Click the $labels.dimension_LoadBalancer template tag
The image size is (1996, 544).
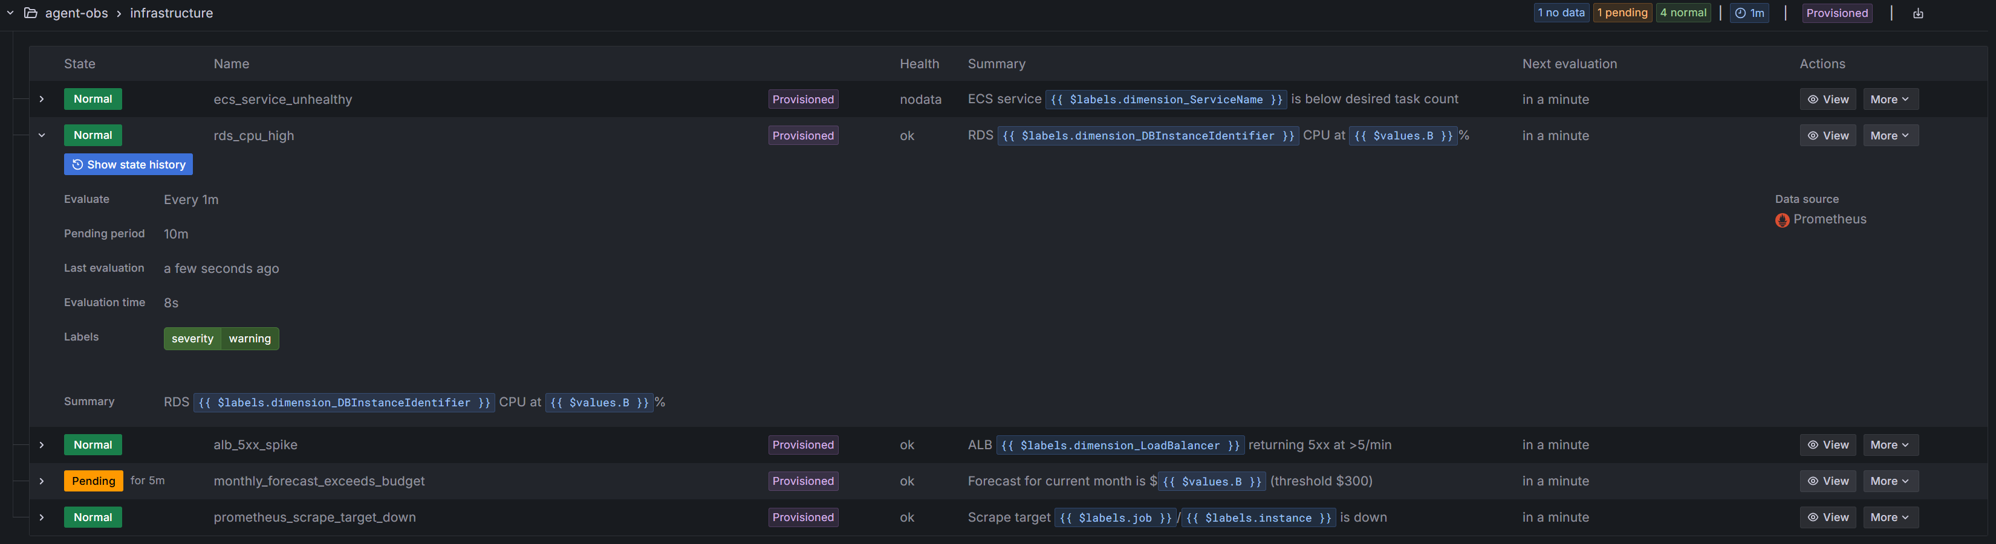coord(1120,445)
